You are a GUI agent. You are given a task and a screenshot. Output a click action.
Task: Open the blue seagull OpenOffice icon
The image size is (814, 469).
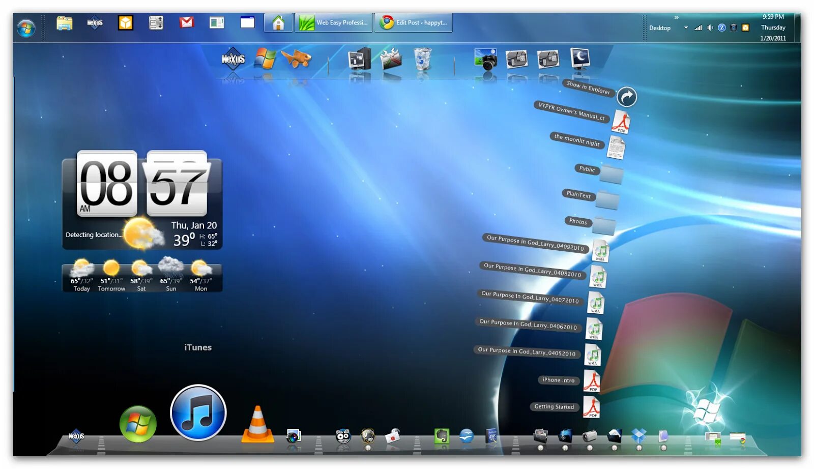click(467, 436)
